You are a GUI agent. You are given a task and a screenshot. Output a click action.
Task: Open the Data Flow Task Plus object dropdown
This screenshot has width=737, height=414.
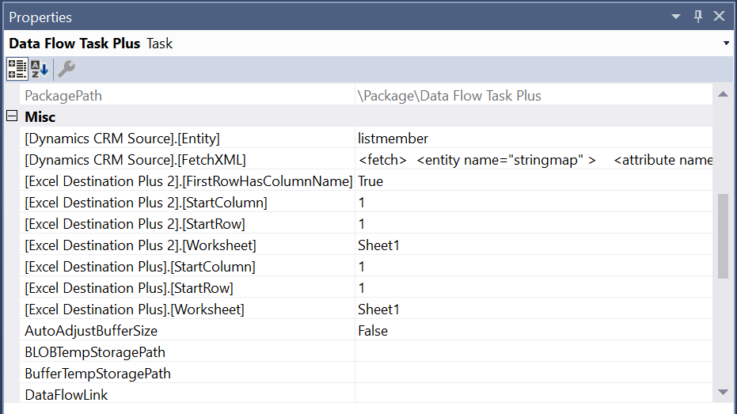click(726, 44)
